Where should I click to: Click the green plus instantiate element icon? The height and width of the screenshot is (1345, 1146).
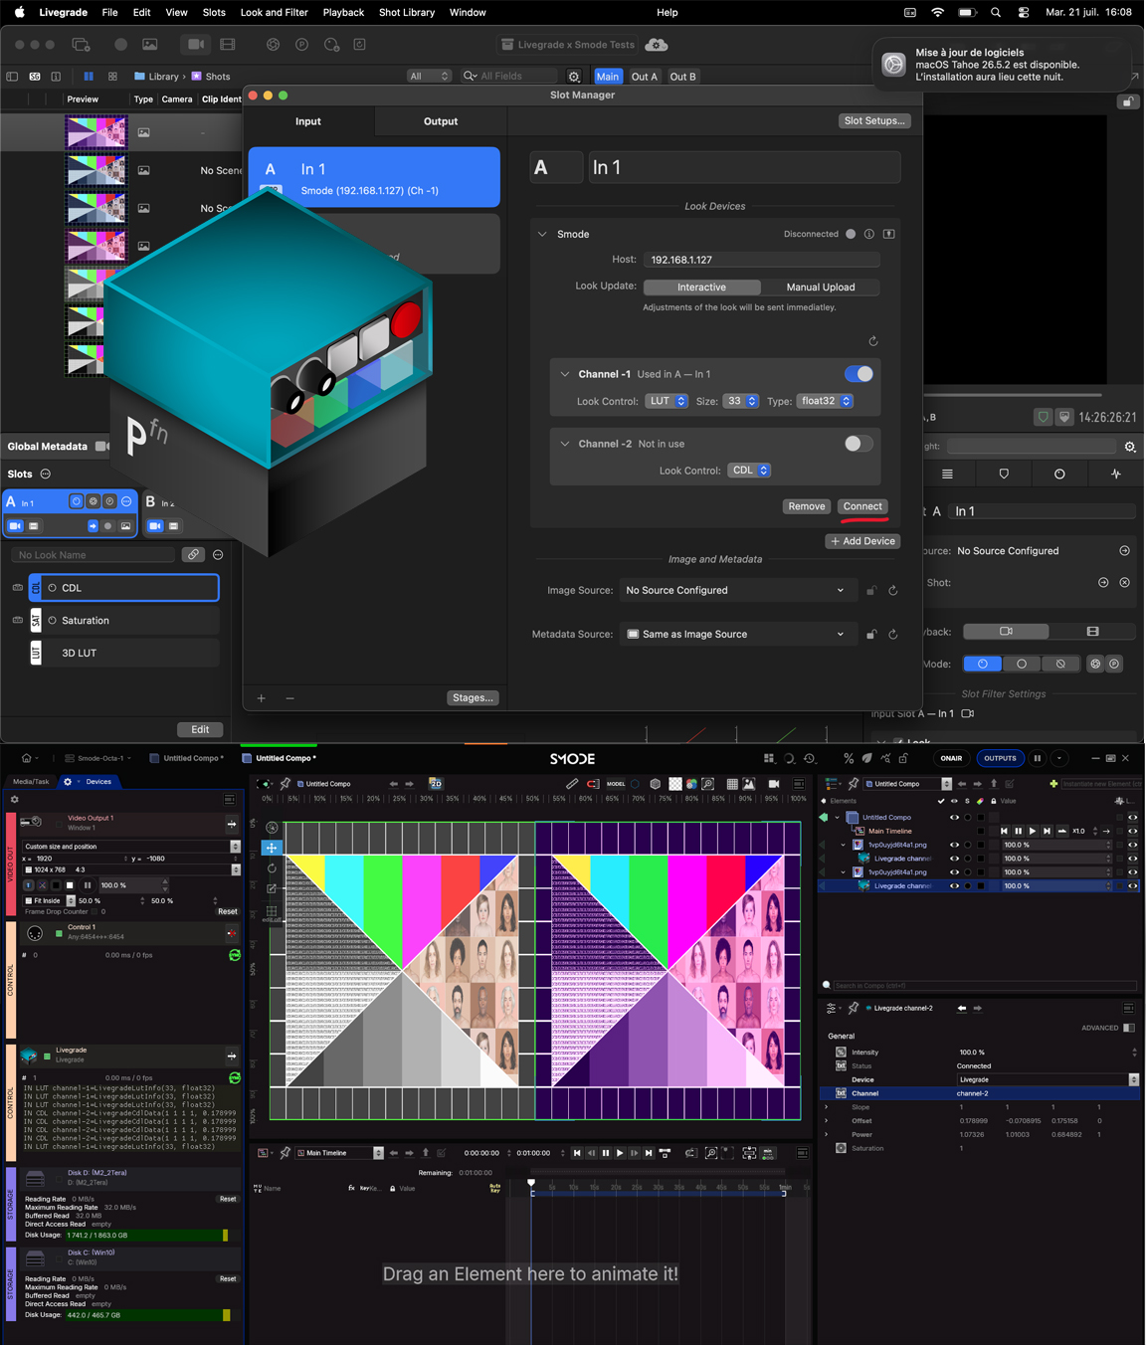coord(1053,784)
